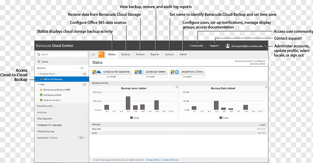Expand the Backup Data Added chart
313x163 pixels.
266,87
